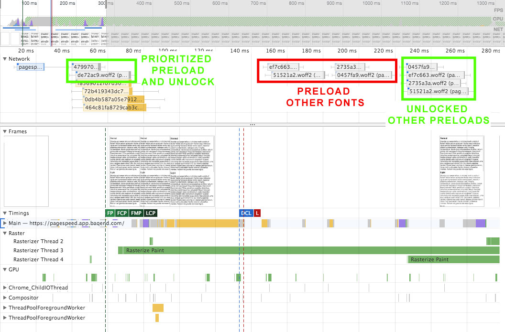
Task: Click the 280 ms ruler label
Action: tap(491, 51)
